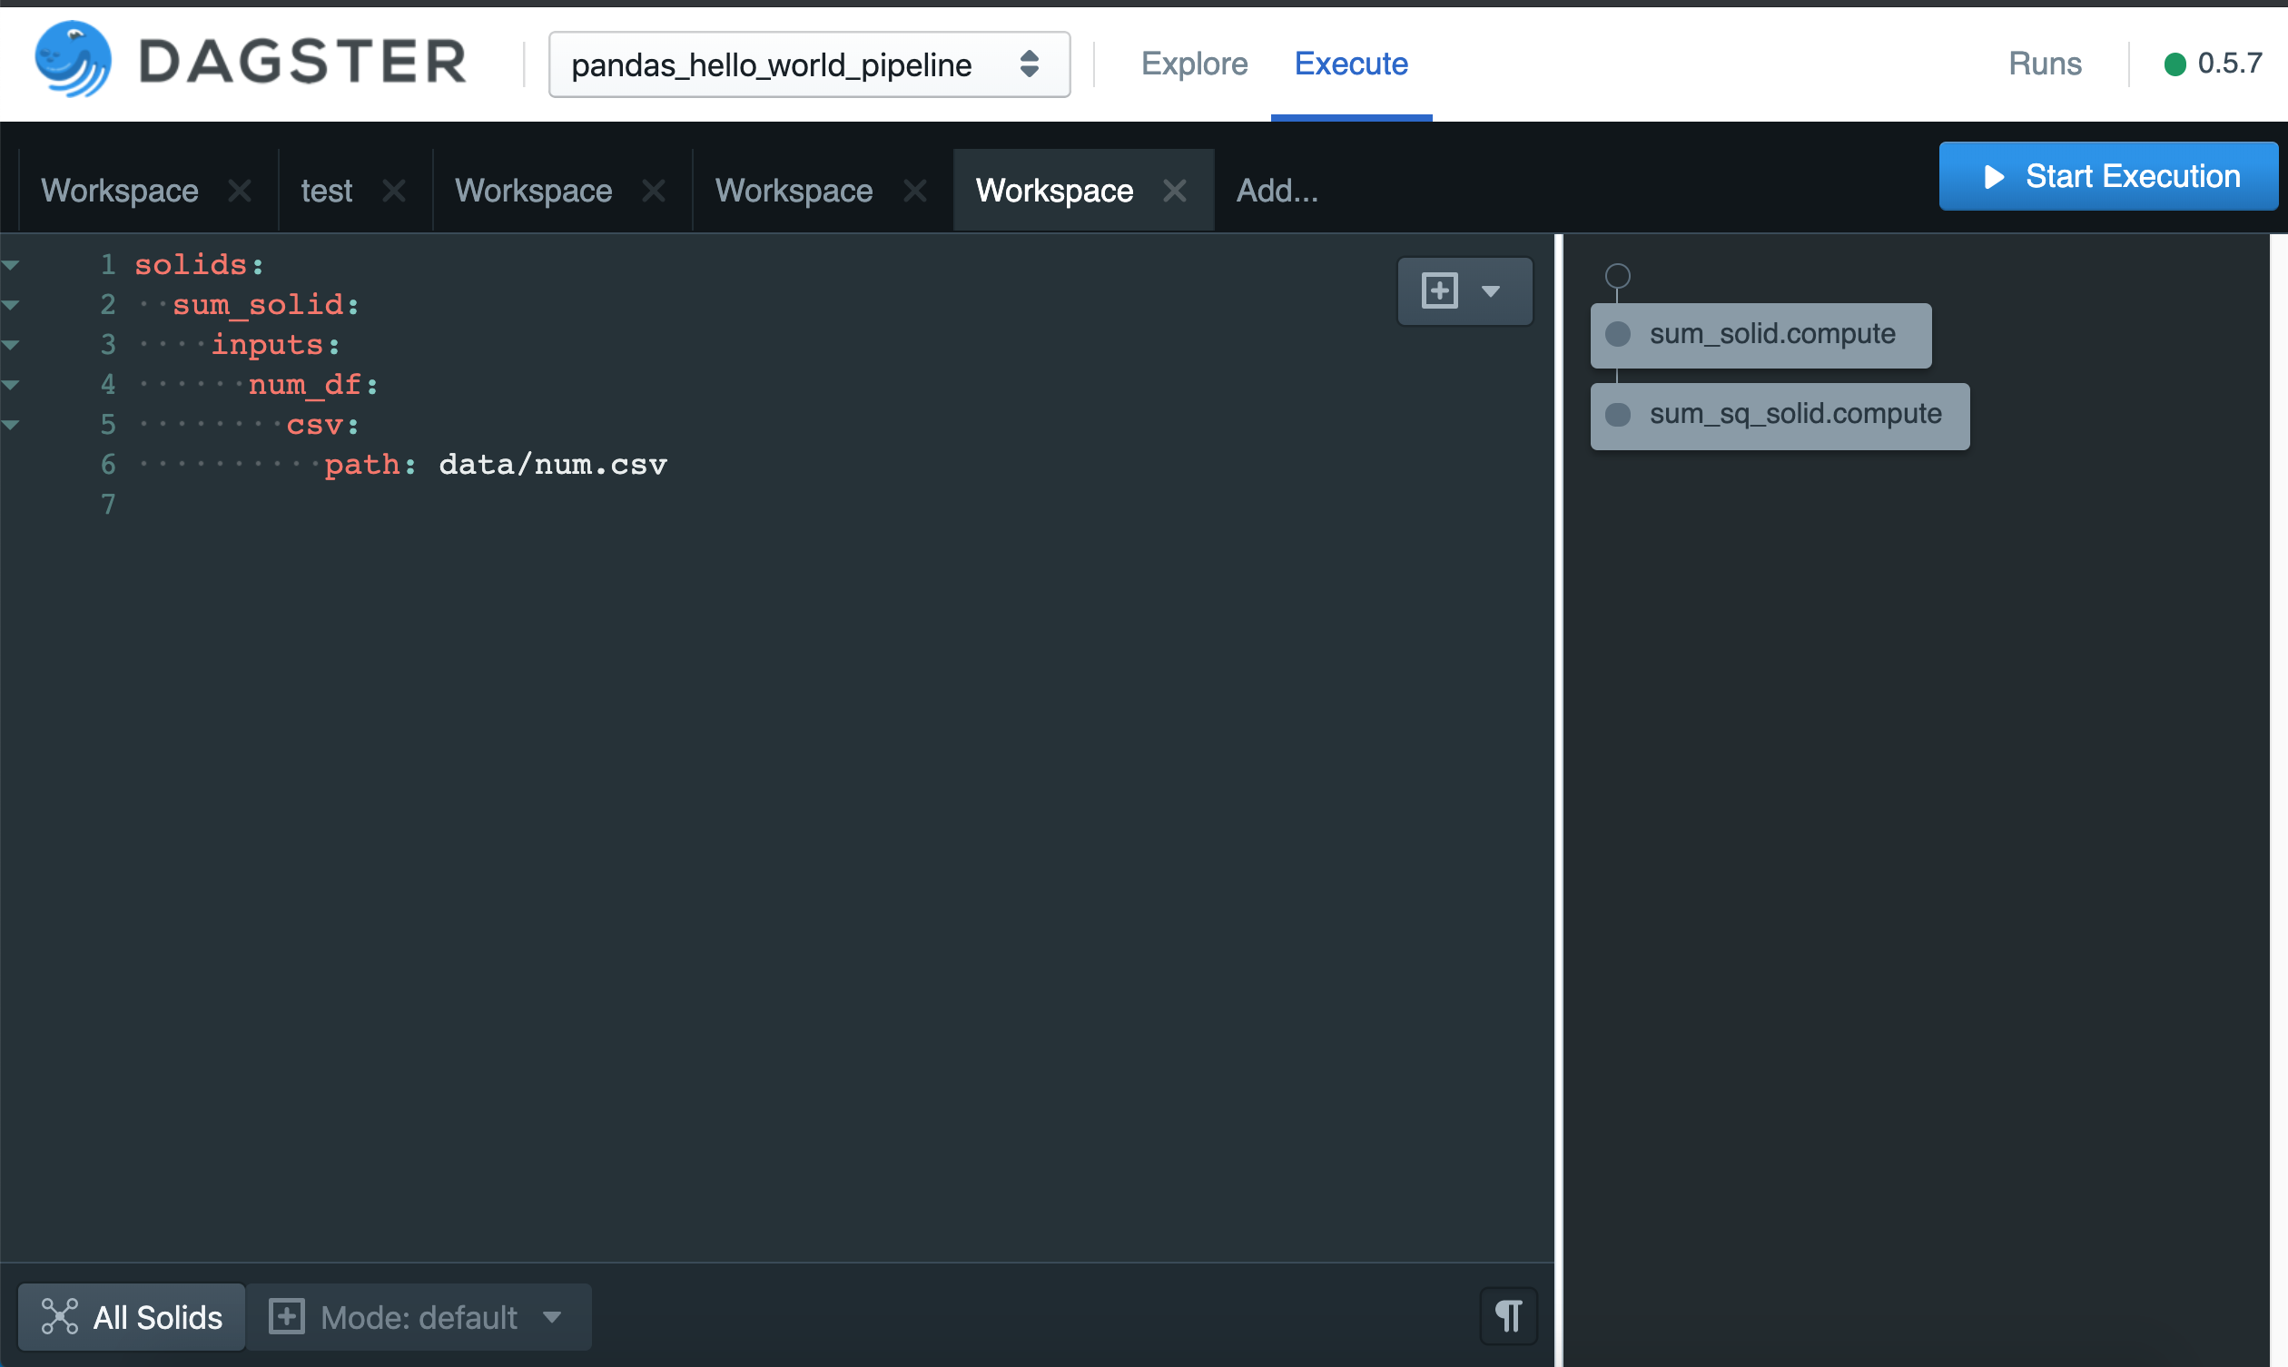Click the All Solids graph icon
Screen dimensions: 2288x1367
coord(60,1316)
